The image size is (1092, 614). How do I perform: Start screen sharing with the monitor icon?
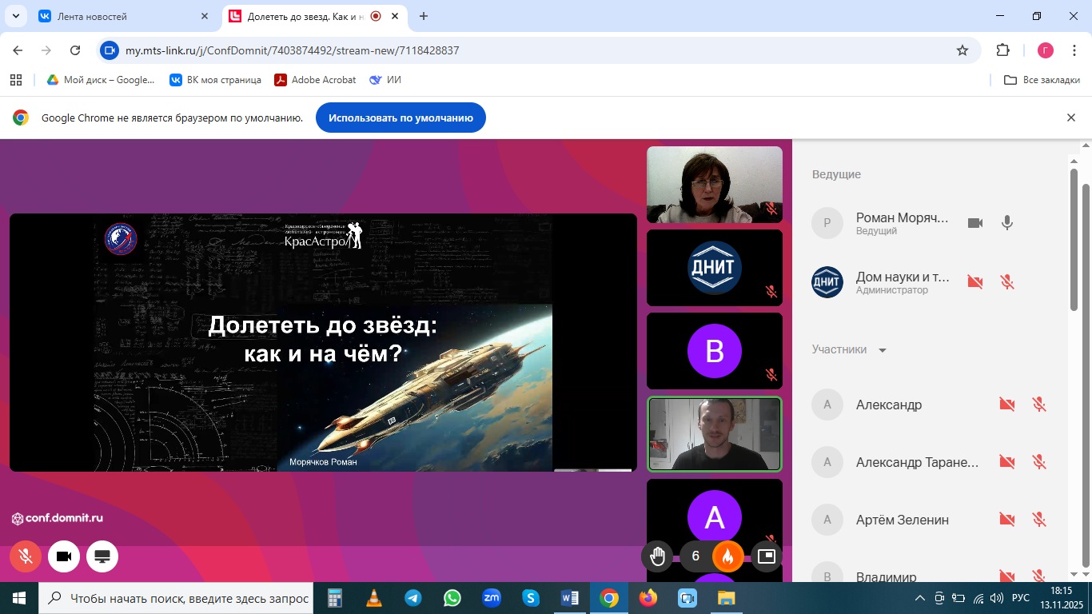102,556
